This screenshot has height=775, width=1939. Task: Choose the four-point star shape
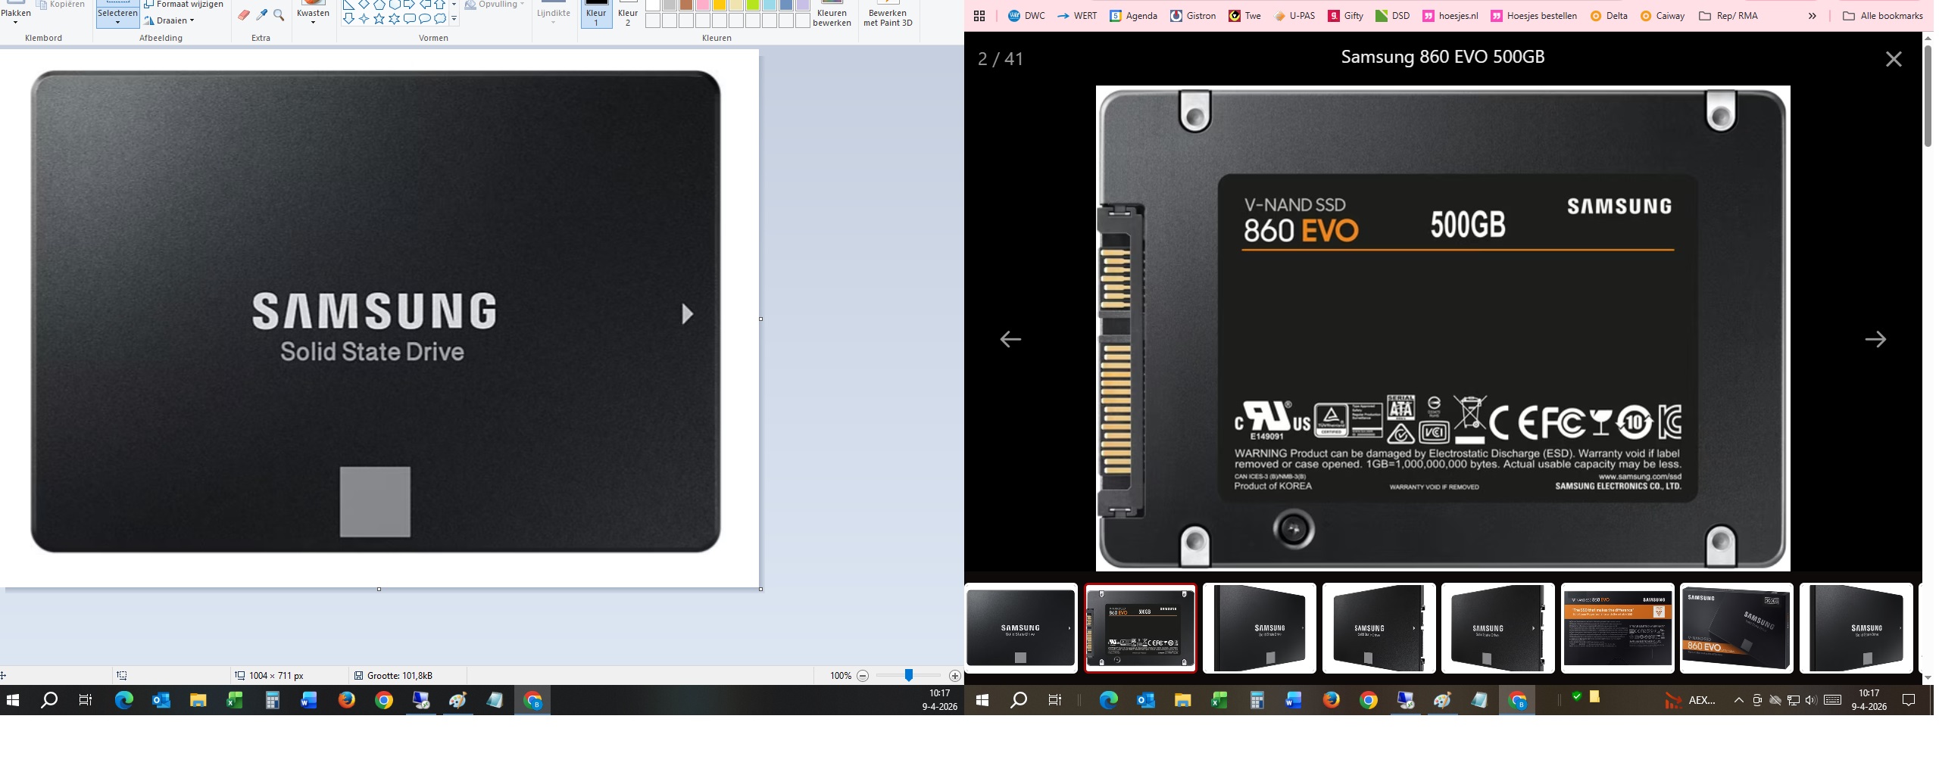tap(364, 19)
